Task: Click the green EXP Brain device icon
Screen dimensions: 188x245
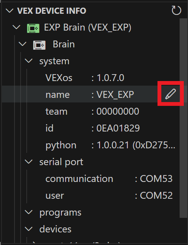Action: tap(33, 28)
